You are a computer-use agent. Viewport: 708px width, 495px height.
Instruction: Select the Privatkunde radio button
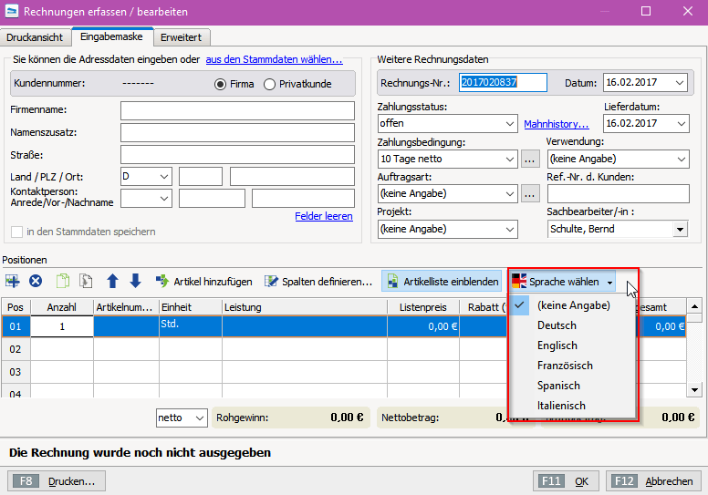(x=269, y=84)
